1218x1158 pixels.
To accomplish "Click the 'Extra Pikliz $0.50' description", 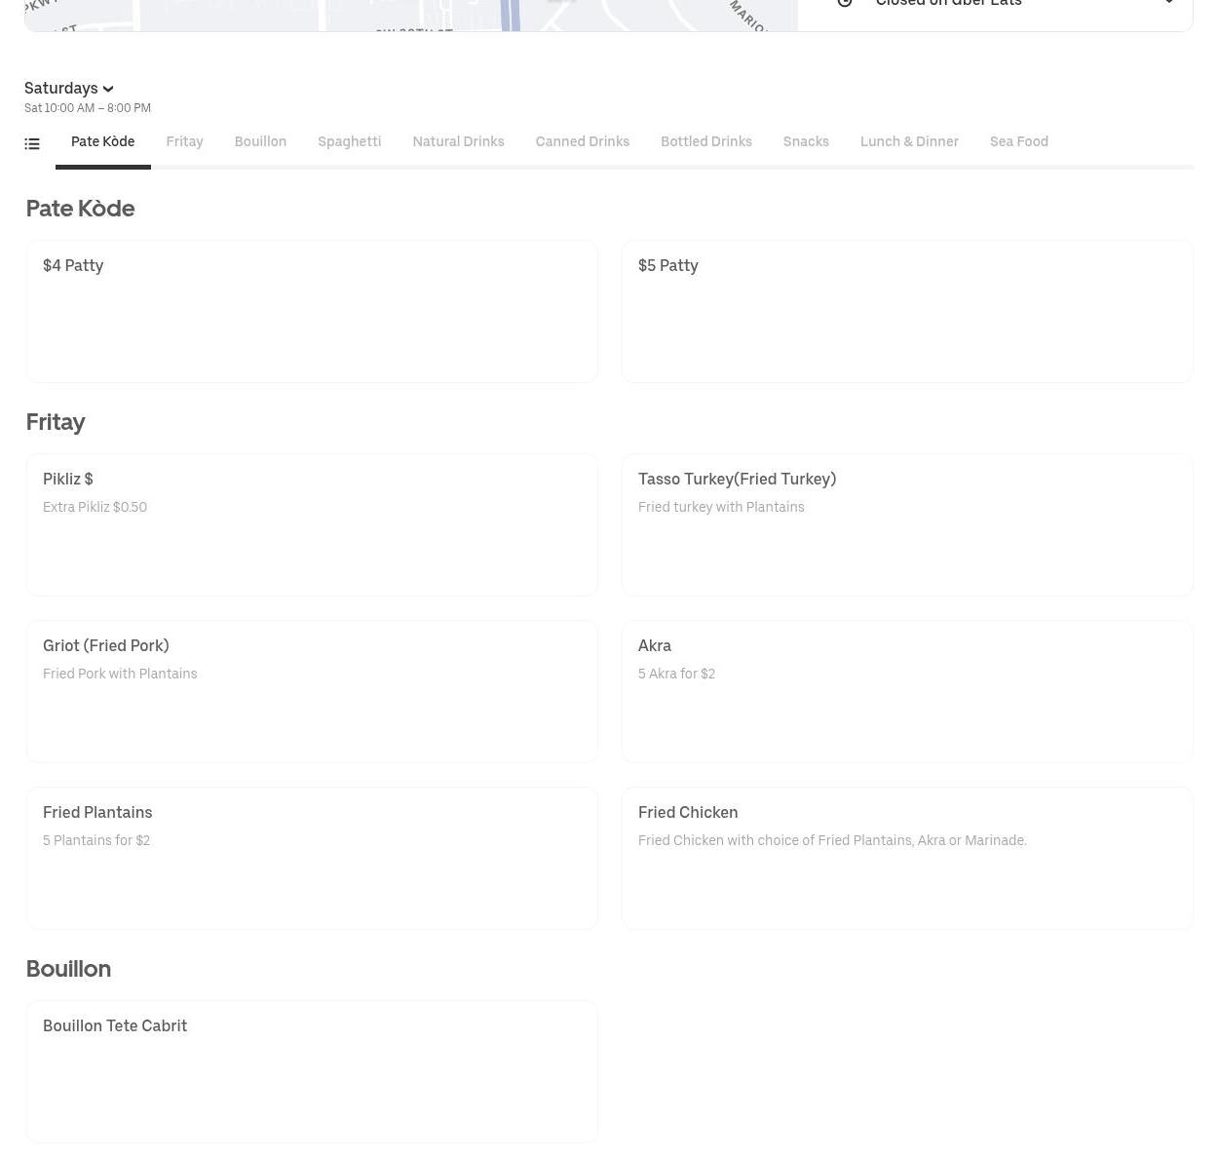I will 95,507.
